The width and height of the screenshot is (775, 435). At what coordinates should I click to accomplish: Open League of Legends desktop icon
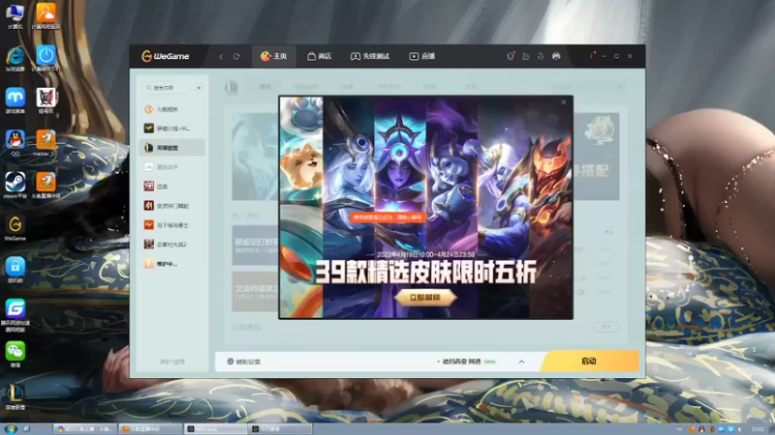pos(15,397)
